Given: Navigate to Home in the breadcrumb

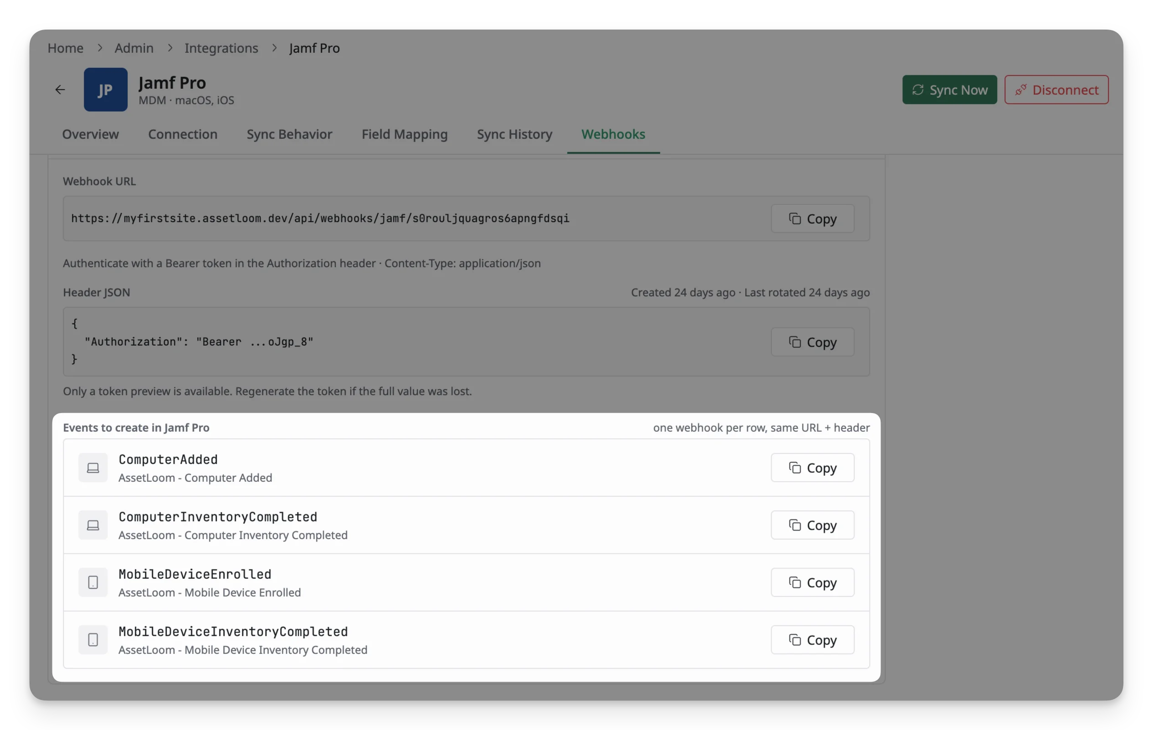Looking at the screenshot, I should click(x=66, y=48).
